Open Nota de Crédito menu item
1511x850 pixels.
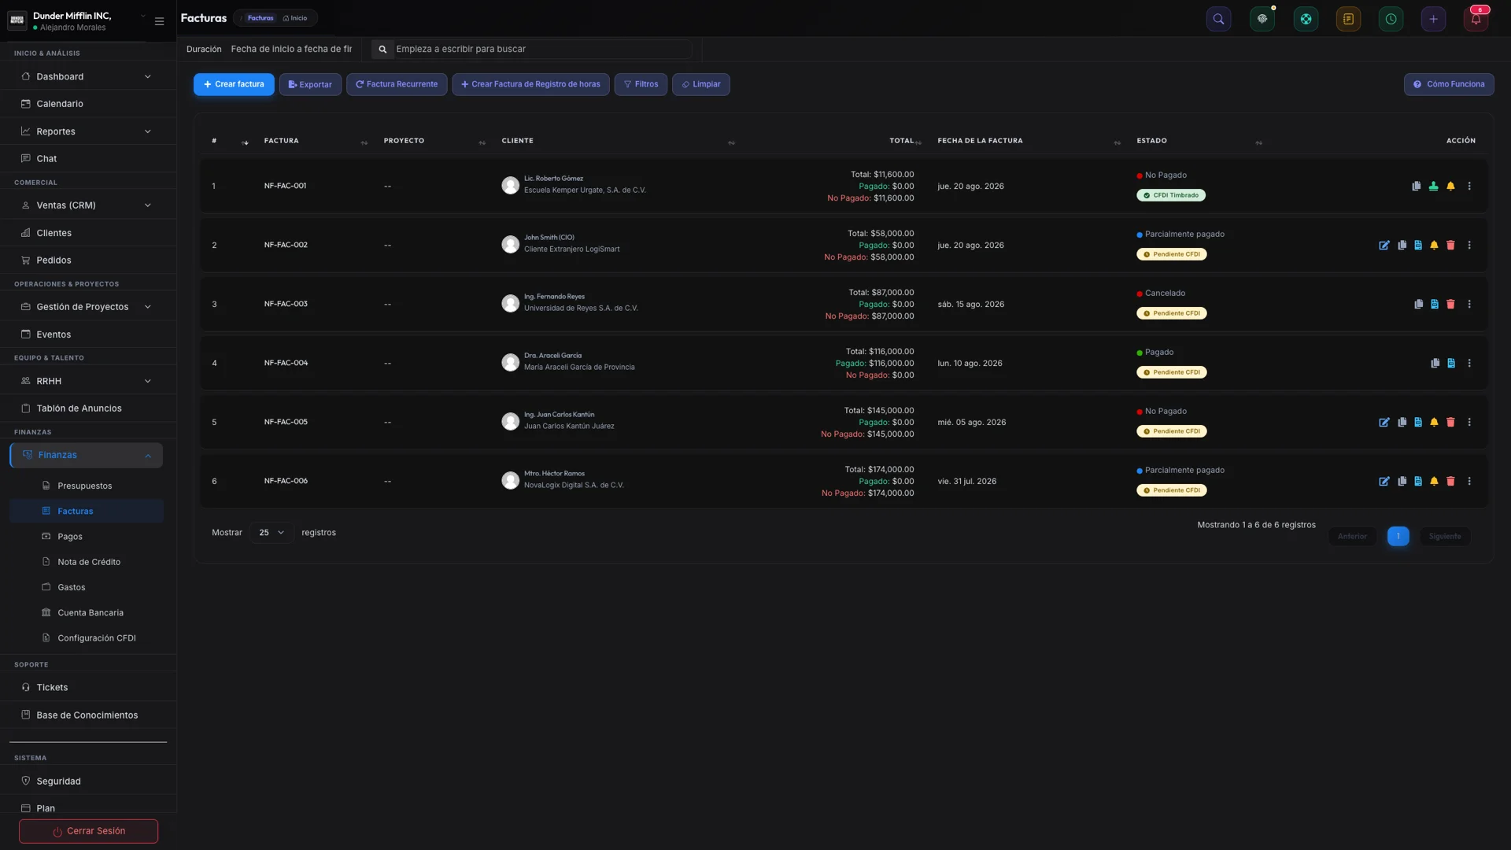point(88,562)
